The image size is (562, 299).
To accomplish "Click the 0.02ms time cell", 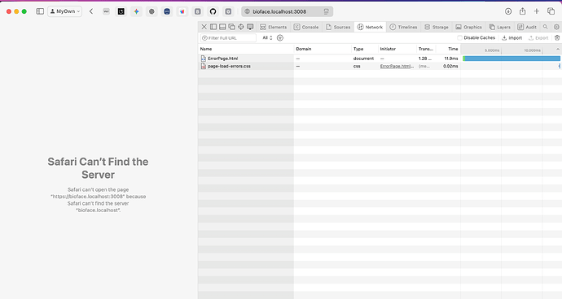I will (450, 66).
